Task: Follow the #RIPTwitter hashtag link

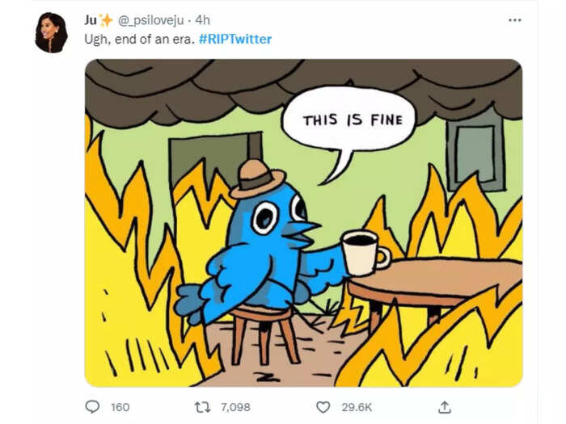Action: [235, 39]
